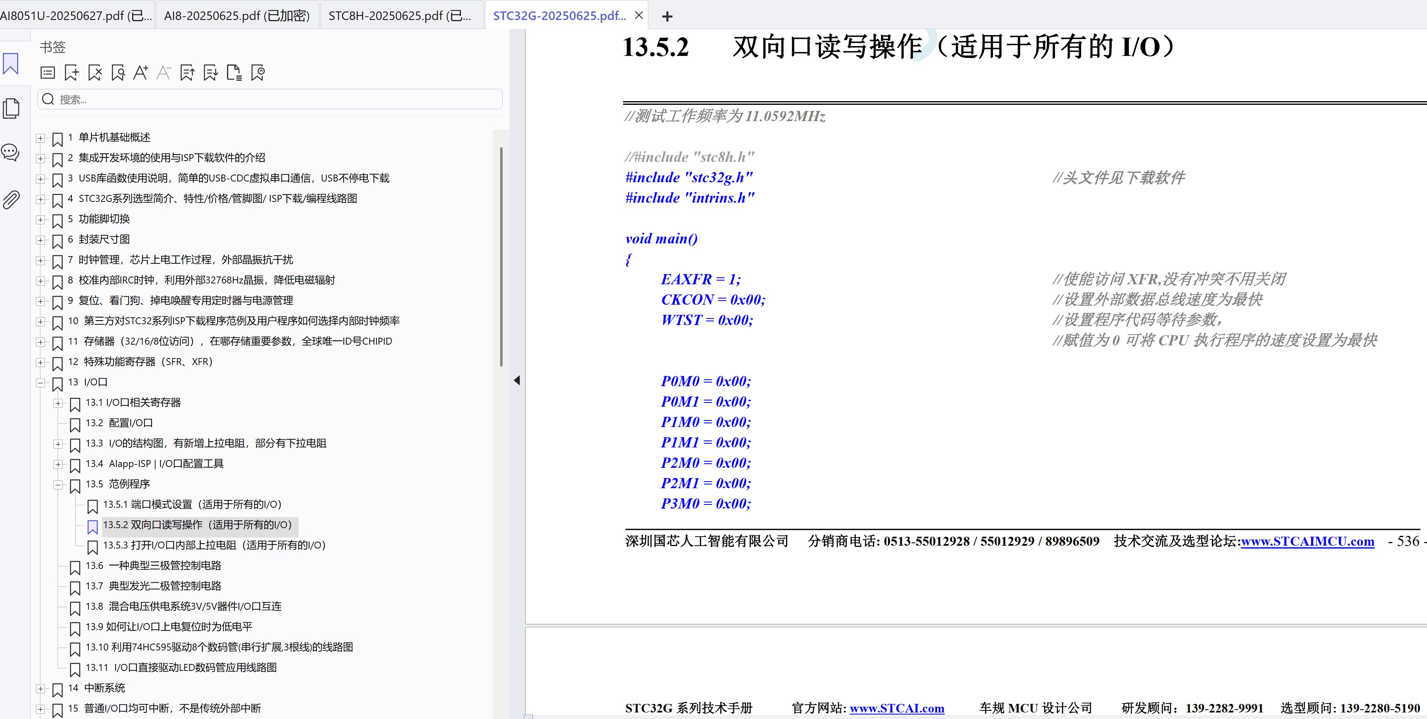Go to bookmark 2 集成开发环境的使用

point(166,158)
